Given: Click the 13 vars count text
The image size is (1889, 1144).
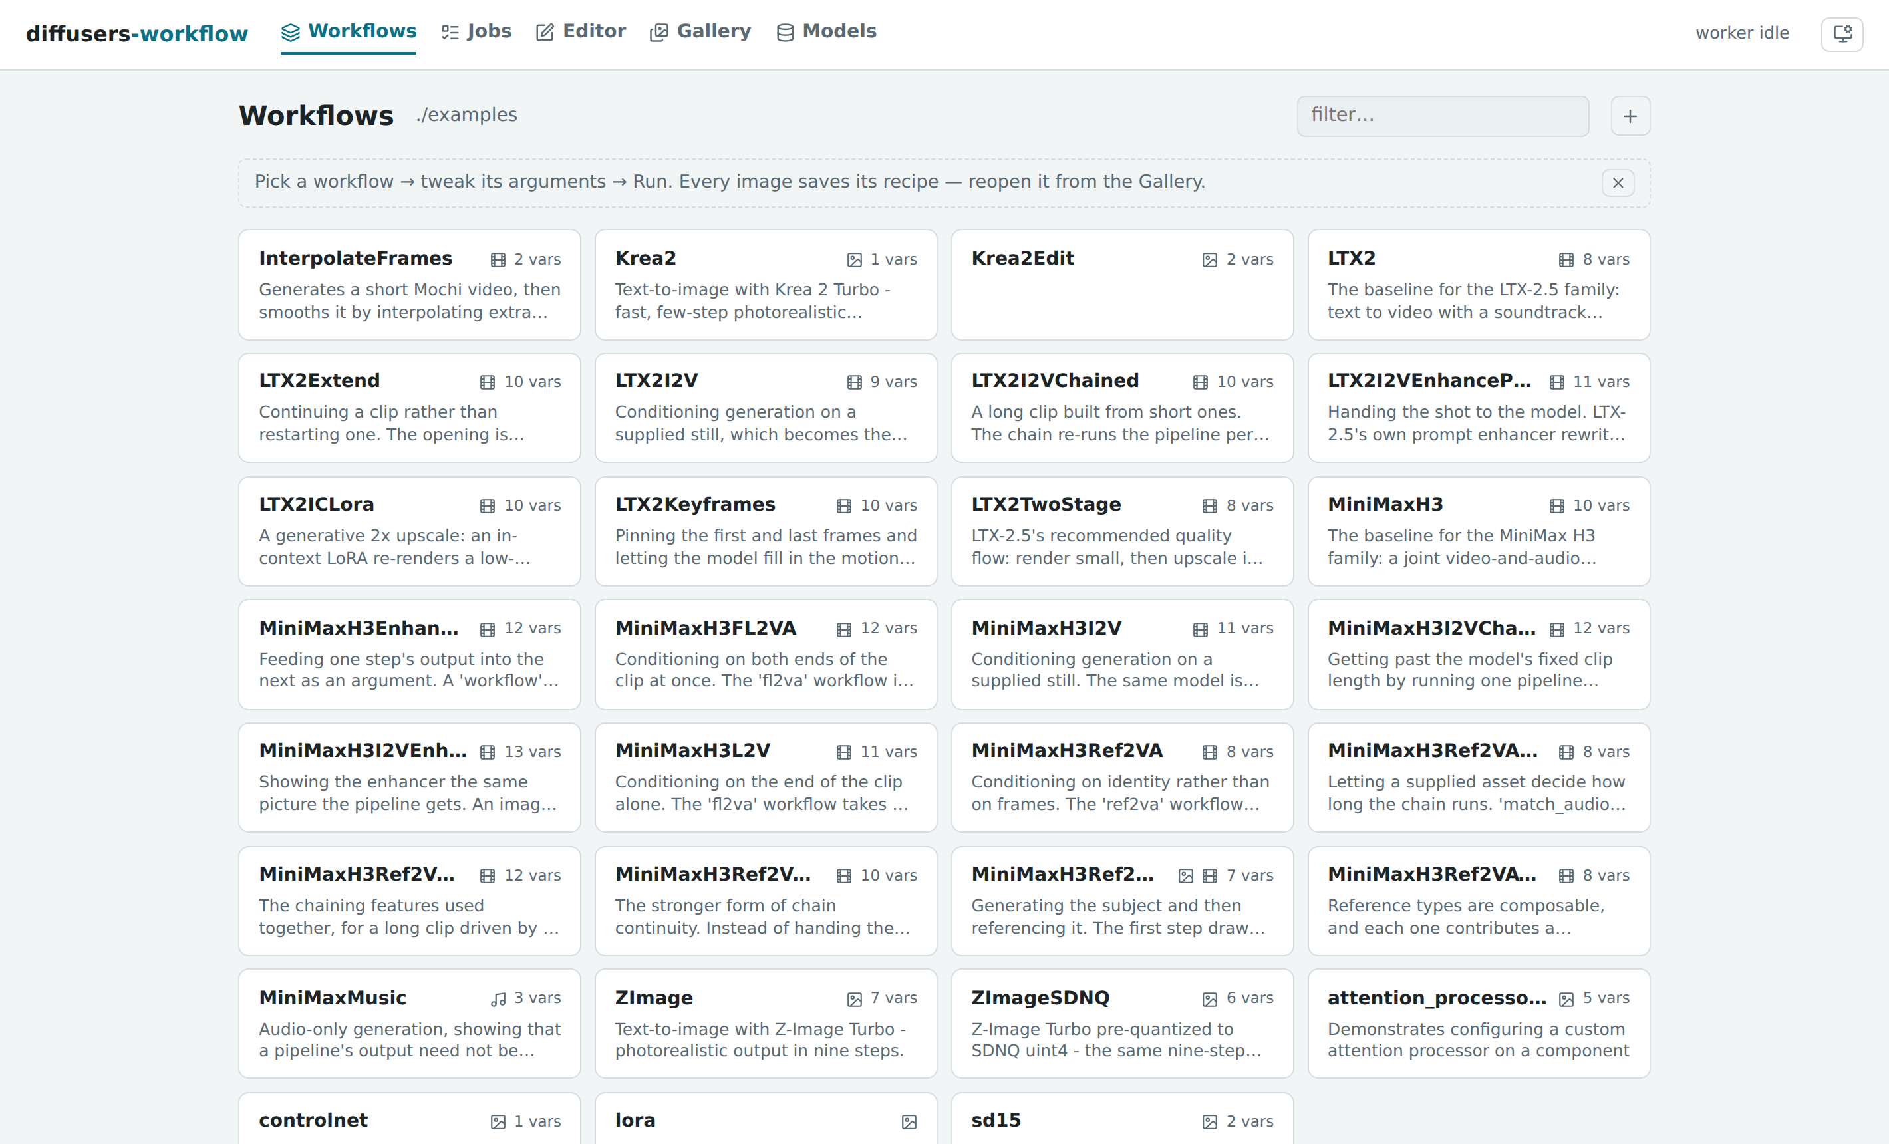Looking at the screenshot, I should click(x=532, y=752).
